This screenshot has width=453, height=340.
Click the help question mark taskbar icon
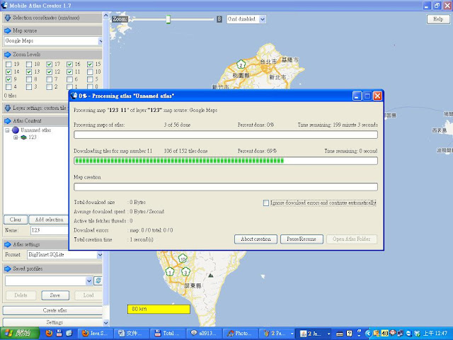point(349,334)
